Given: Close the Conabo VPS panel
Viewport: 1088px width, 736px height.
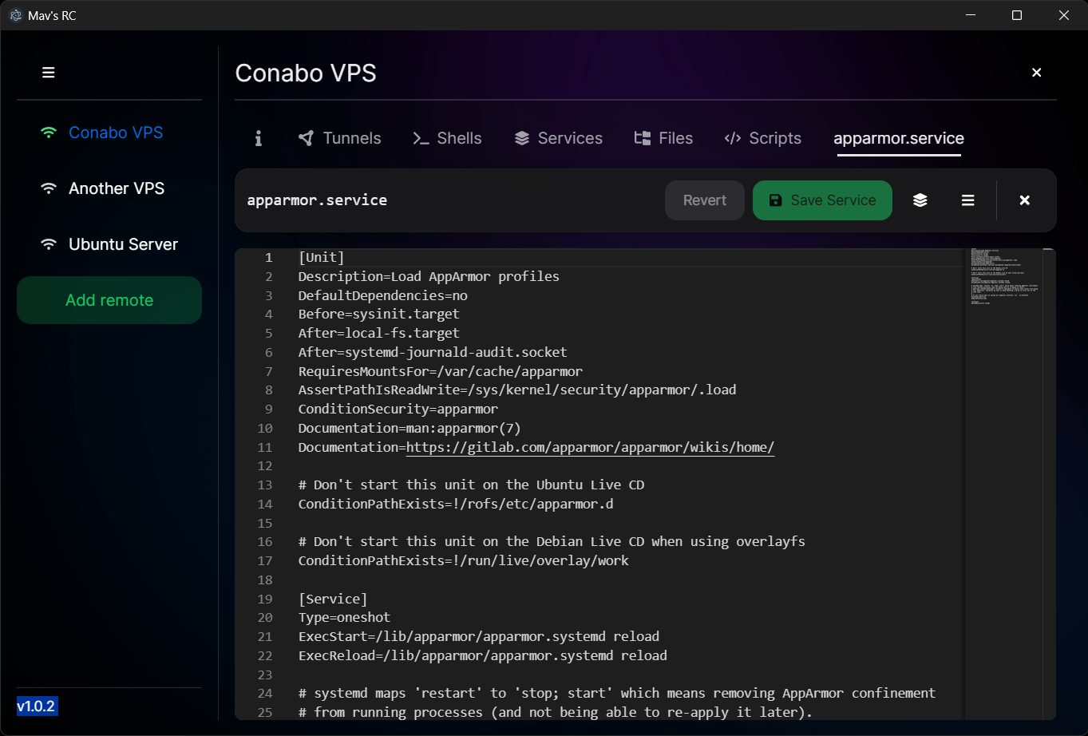Looking at the screenshot, I should pos(1037,73).
